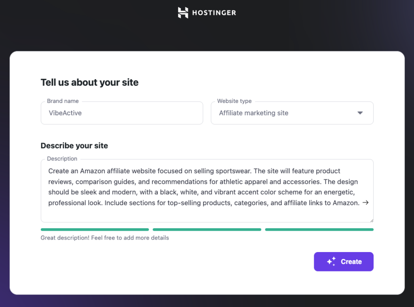Click the sparkle icon on the Create button
This screenshot has height=307, width=414.
click(331, 261)
